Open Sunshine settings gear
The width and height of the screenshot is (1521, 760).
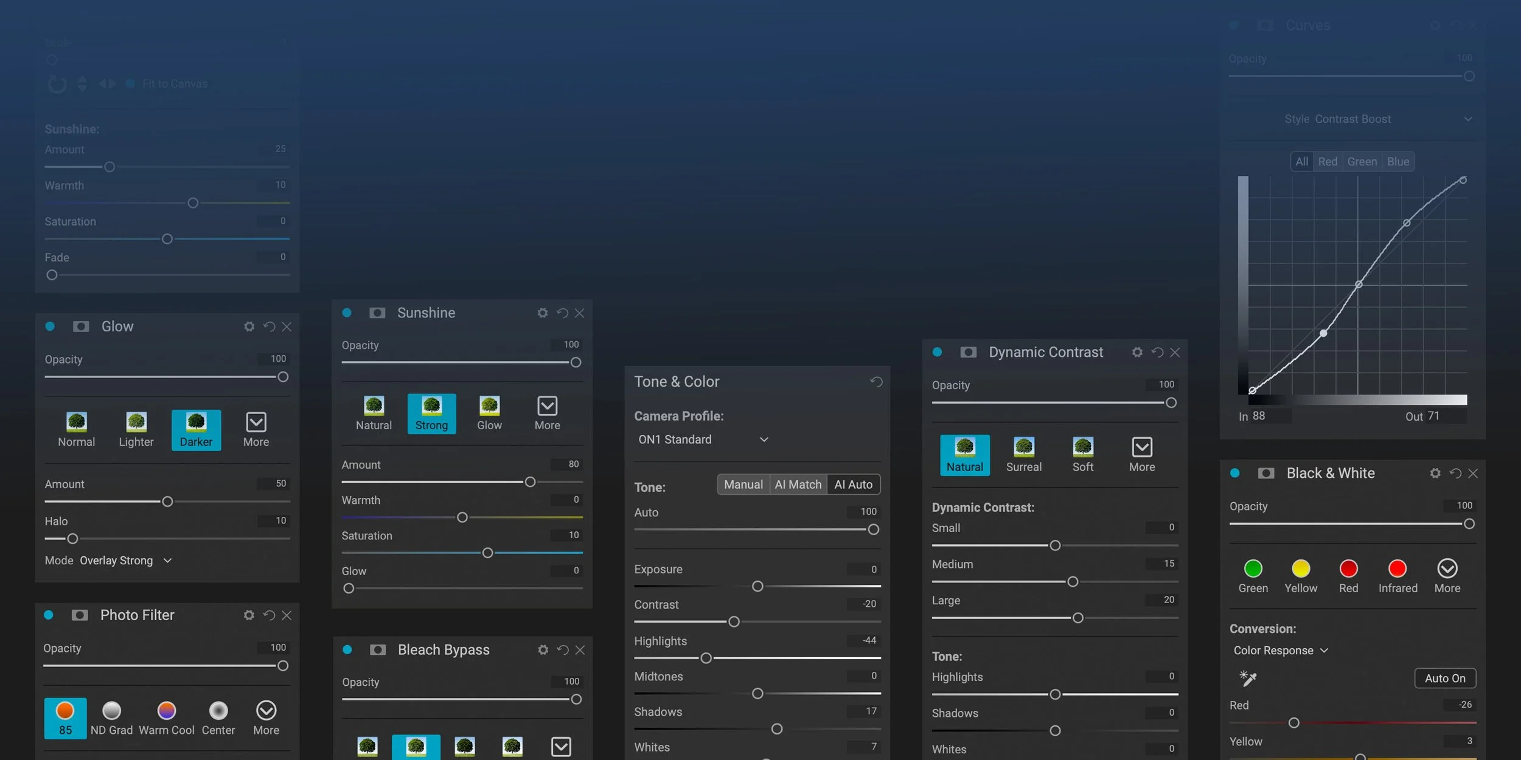(542, 313)
